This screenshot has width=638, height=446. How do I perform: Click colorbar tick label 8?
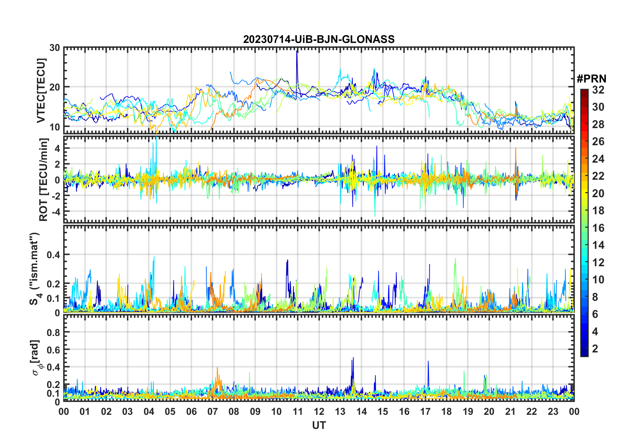595,297
